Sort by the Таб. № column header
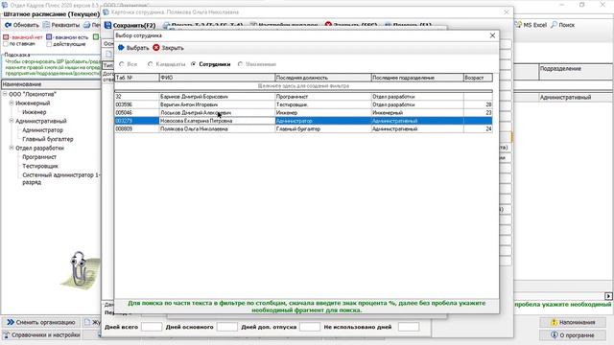The width and height of the screenshot is (614, 345). (136, 78)
